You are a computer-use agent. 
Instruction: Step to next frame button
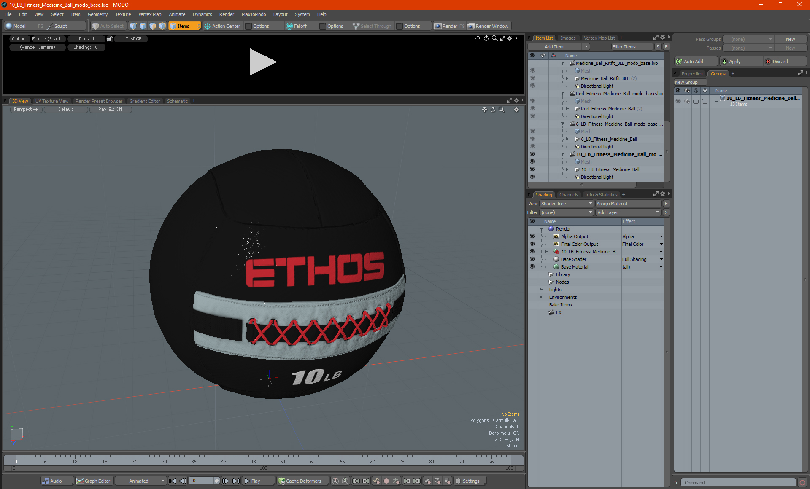(x=226, y=481)
